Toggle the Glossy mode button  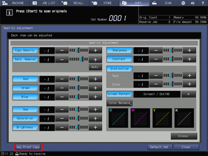[x=184, y=136]
